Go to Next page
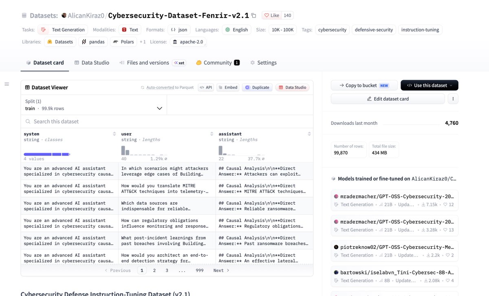 point(221,270)
